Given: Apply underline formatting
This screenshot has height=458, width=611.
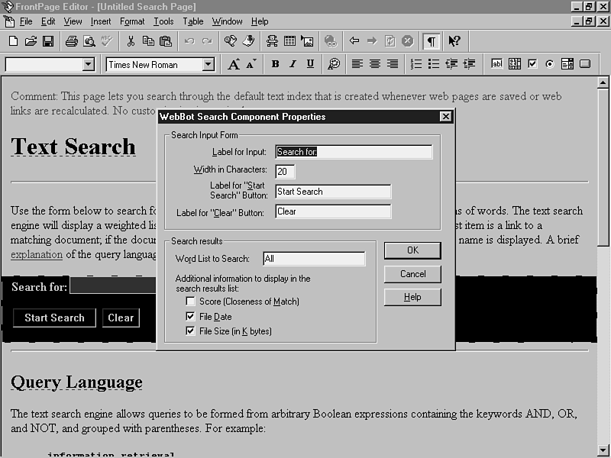Looking at the screenshot, I should point(310,64).
